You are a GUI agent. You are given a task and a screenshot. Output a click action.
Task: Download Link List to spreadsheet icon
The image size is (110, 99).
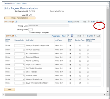click(x=72, y=36)
